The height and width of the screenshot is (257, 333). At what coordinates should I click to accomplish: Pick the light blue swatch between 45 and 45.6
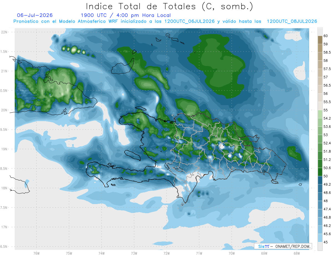320,238
